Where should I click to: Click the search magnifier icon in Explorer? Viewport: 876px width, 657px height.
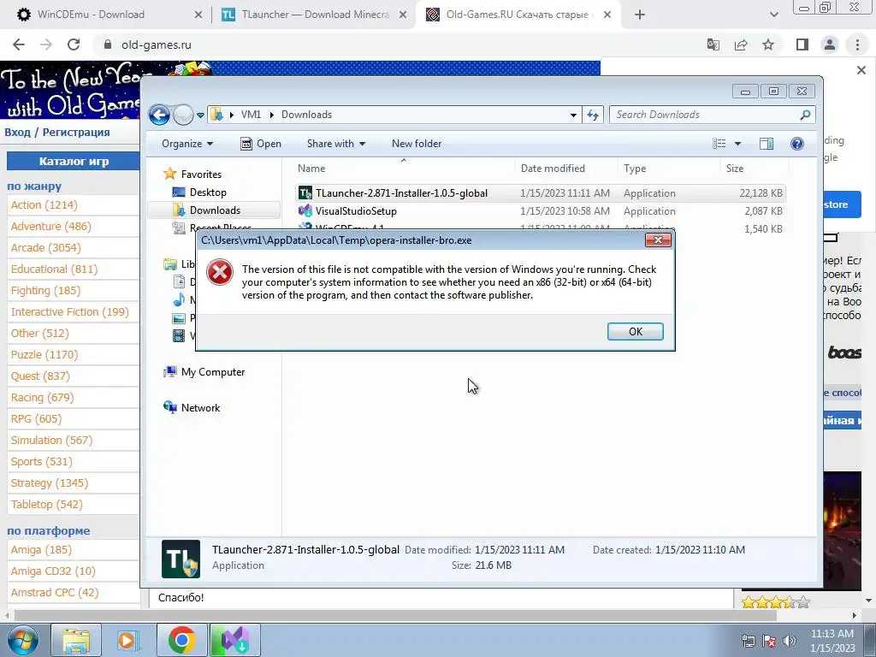point(805,115)
